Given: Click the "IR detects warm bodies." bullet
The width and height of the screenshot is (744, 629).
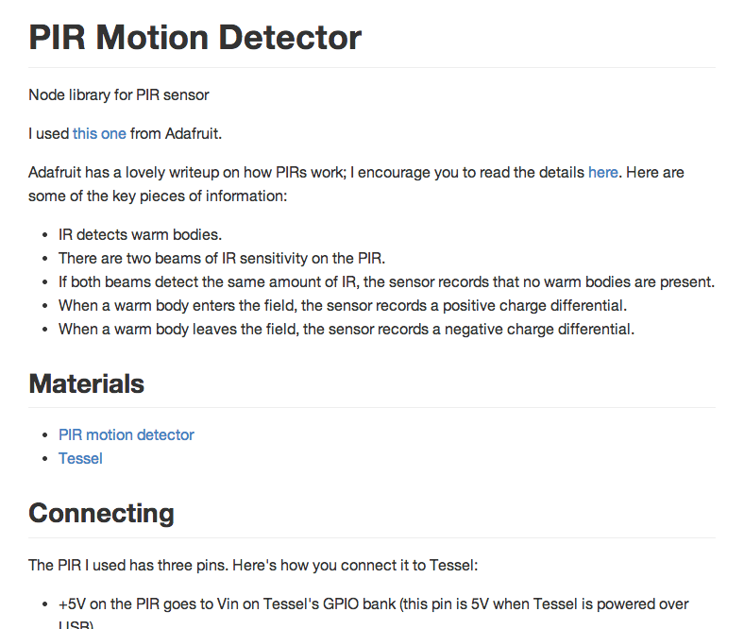Looking at the screenshot, I should [x=140, y=234].
